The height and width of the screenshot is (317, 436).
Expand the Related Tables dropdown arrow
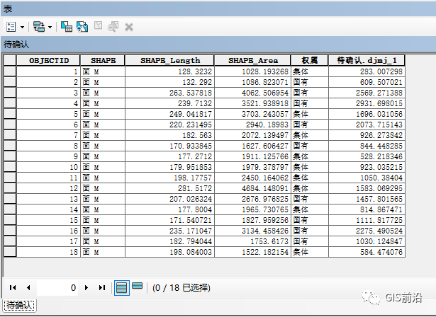pyautogui.click(x=50, y=27)
